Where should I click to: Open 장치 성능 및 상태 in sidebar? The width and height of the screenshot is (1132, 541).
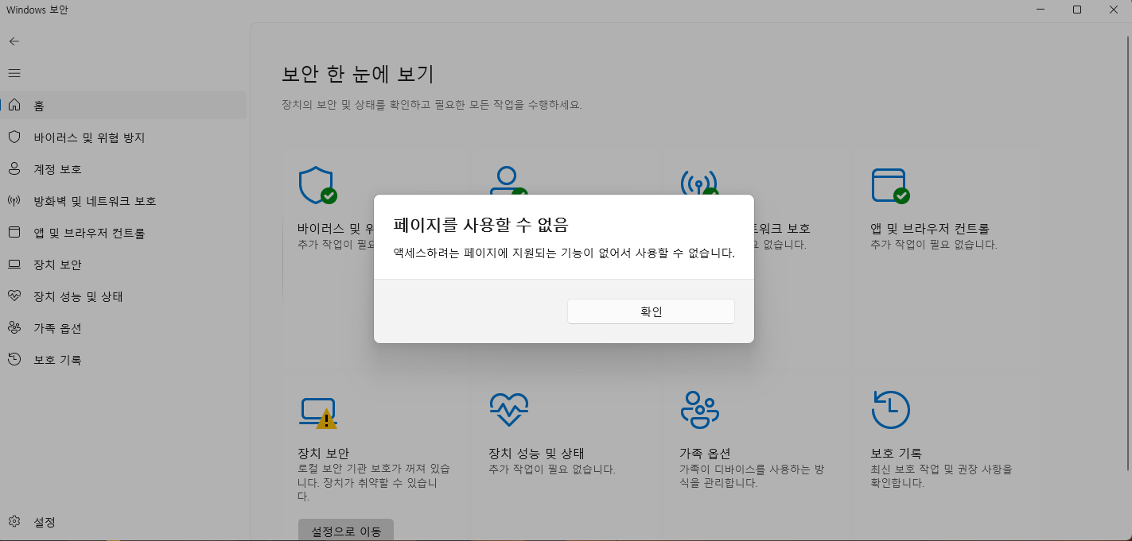point(125,296)
